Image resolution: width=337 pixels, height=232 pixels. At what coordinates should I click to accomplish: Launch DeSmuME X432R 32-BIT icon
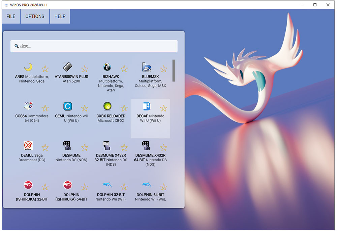click(x=106, y=146)
